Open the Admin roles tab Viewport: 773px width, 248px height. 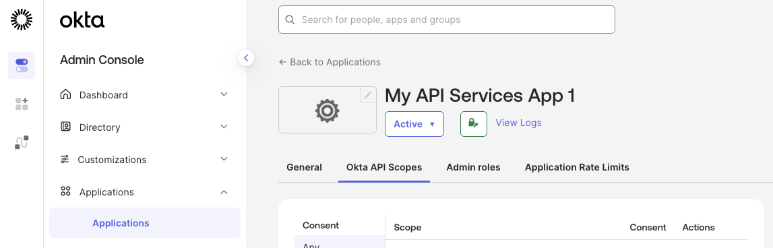tap(473, 167)
